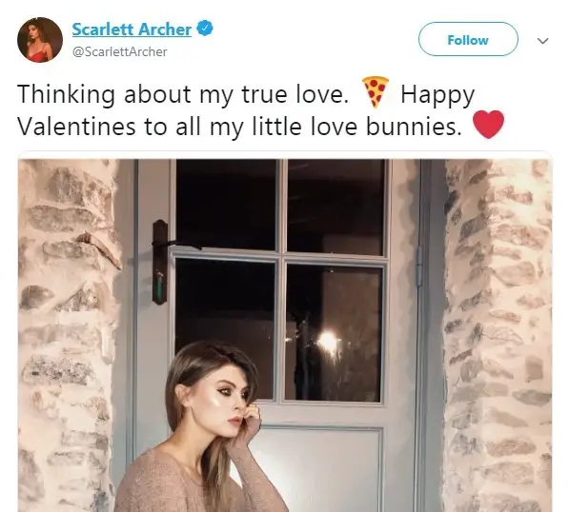The height and width of the screenshot is (512, 569).
Task: Click the stone wall on the photo's right side
Action: (499, 335)
